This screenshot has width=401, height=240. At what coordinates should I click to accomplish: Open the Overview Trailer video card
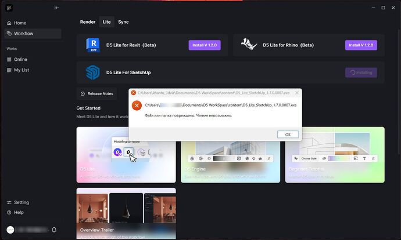[126, 213]
